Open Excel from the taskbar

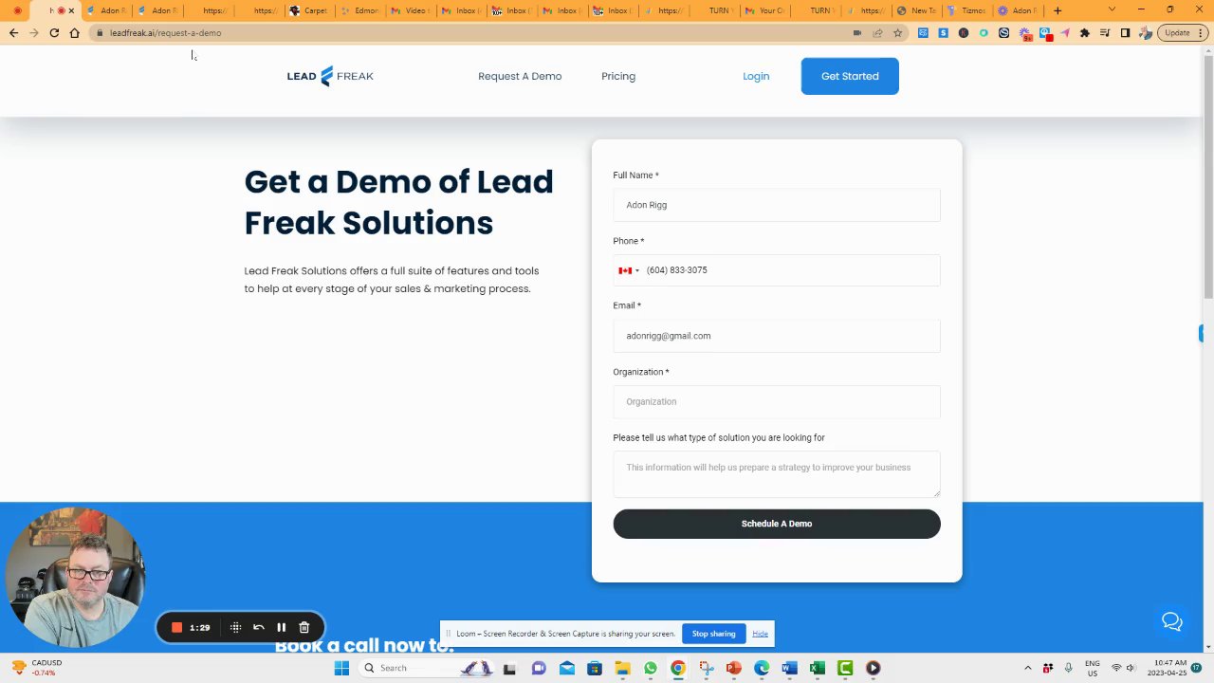point(817,668)
